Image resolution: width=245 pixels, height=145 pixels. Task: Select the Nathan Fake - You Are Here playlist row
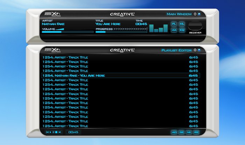(x=120, y=76)
